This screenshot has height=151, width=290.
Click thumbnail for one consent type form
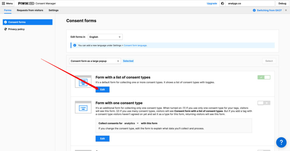point(83,107)
